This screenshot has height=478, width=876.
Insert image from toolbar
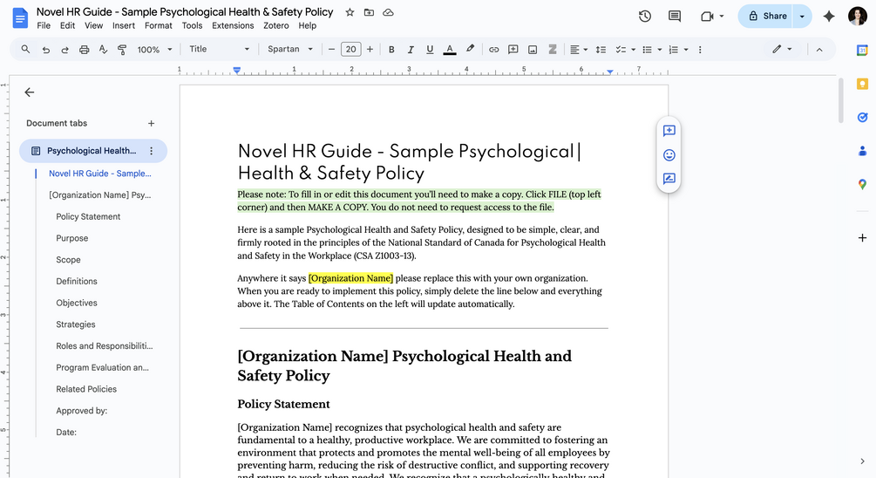533,50
